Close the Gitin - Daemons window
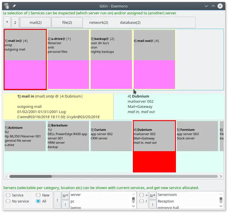 pyautogui.click(x=220, y=6)
